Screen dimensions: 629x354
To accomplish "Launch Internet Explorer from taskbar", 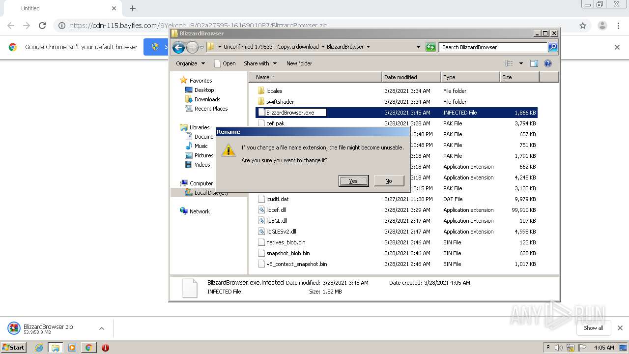I will tap(39, 348).
